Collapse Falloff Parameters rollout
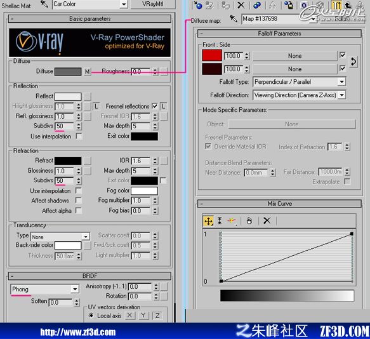 click(279, 34)
